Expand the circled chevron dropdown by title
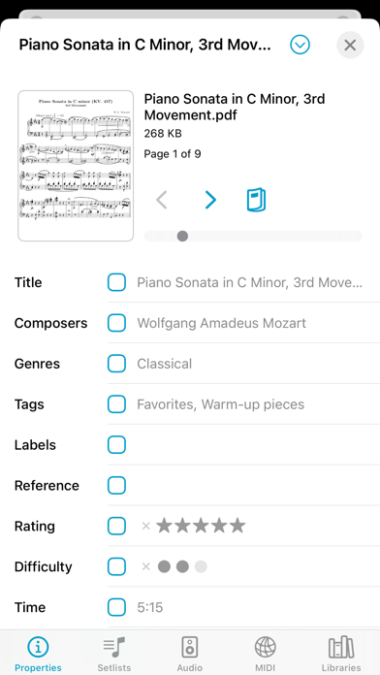This screenshot has width=380, height=675. coord(300,45)
